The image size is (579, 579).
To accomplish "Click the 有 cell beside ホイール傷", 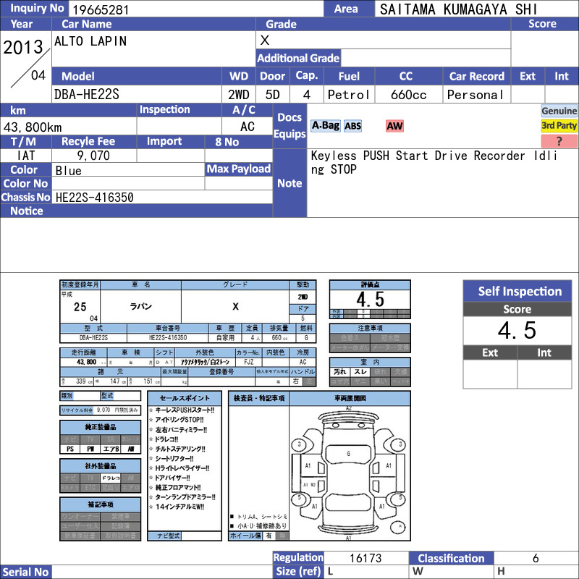I will (x=269, y=536).
